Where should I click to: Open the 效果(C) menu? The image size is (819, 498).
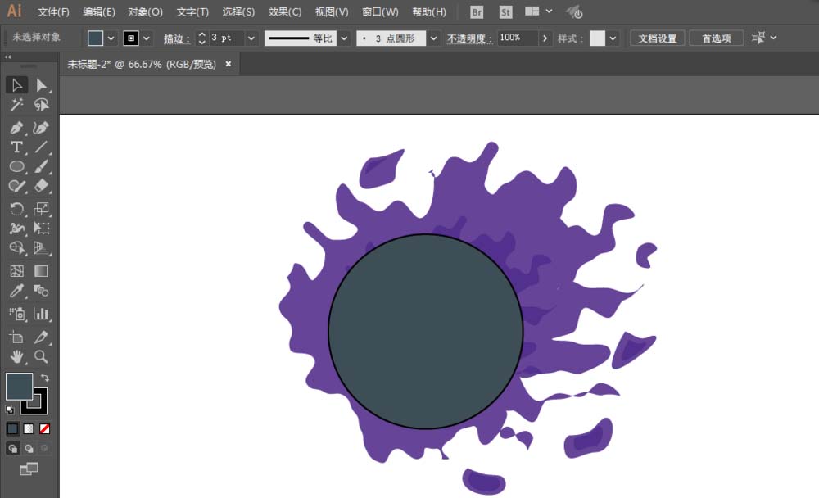tap(285, 12)
